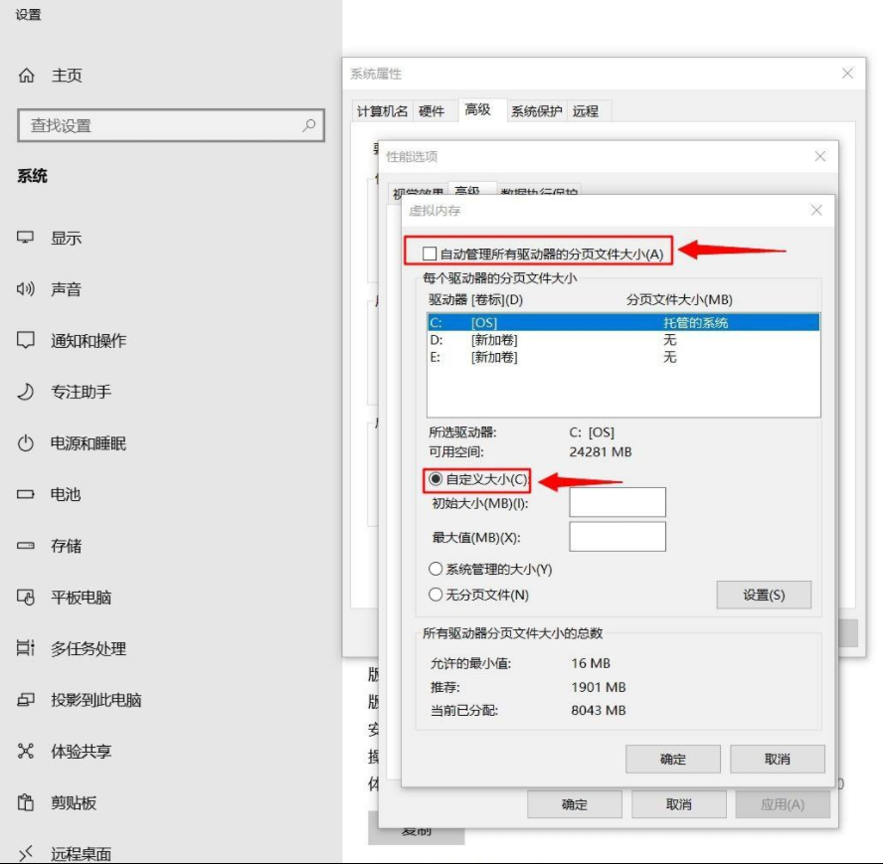Click 应用(A) in the 性能选项 dialog
The height and width of the screenshot is (864, 883).
[783, 804]
